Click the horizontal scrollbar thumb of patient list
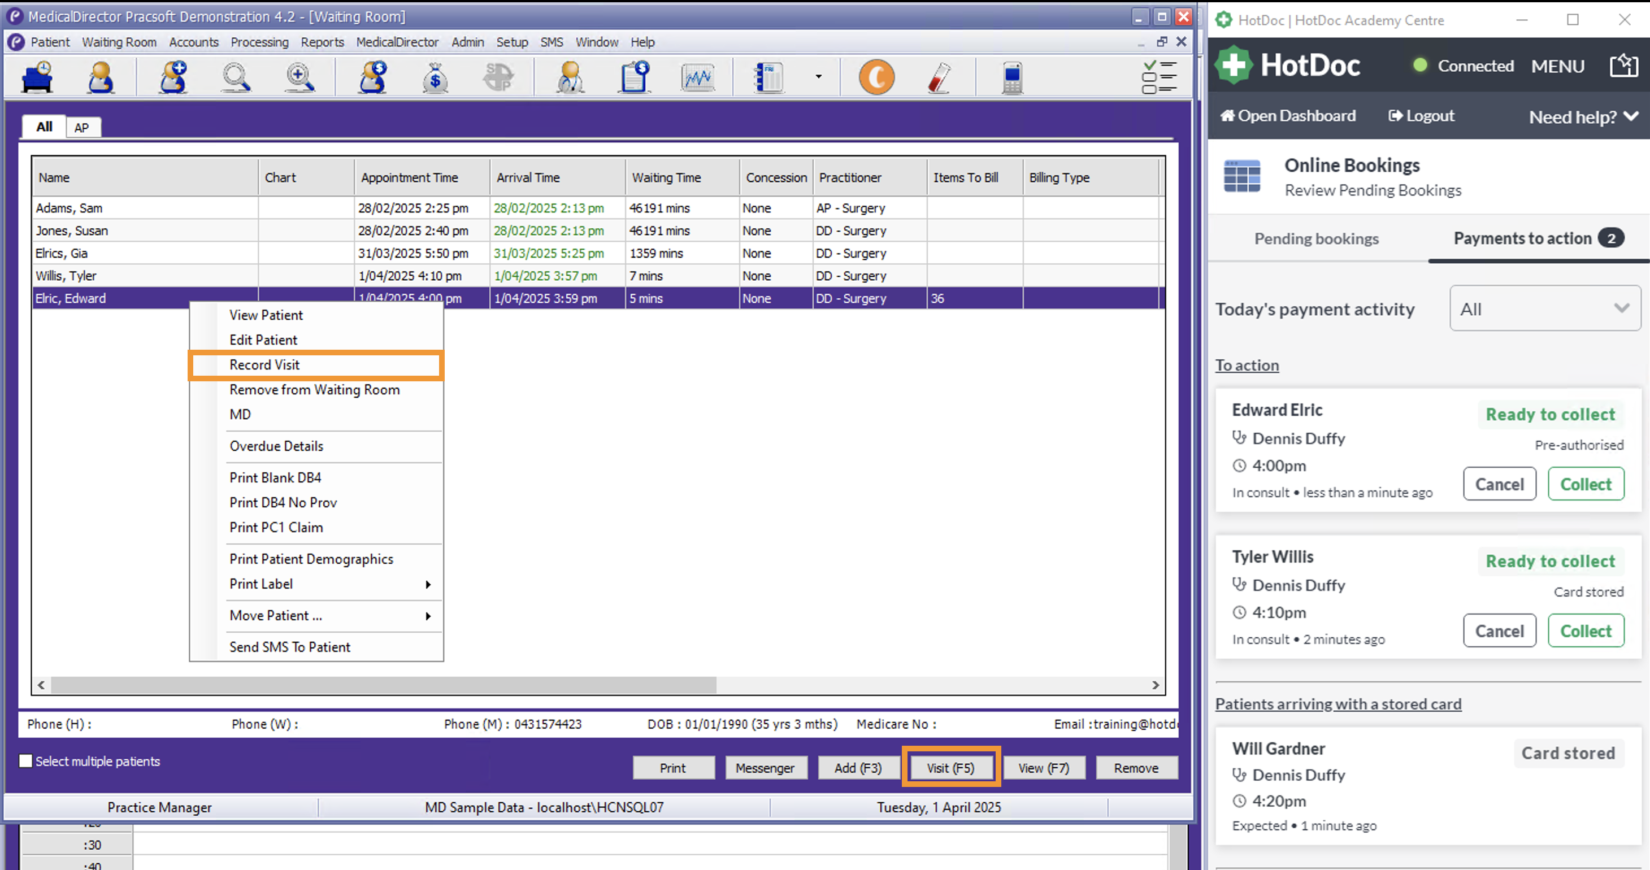The height and width of the screenshot is (870, 1650). pos(383,684)
